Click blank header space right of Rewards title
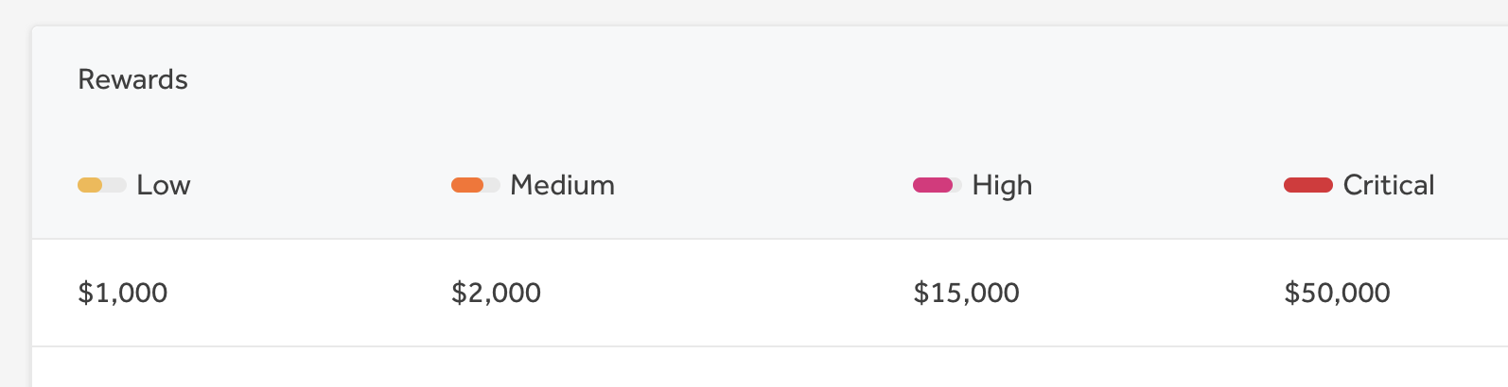Viewport: 1508px width, 387px height. (662, 79)
